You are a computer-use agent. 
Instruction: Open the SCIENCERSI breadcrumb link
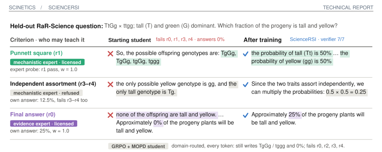coord(64,7)
